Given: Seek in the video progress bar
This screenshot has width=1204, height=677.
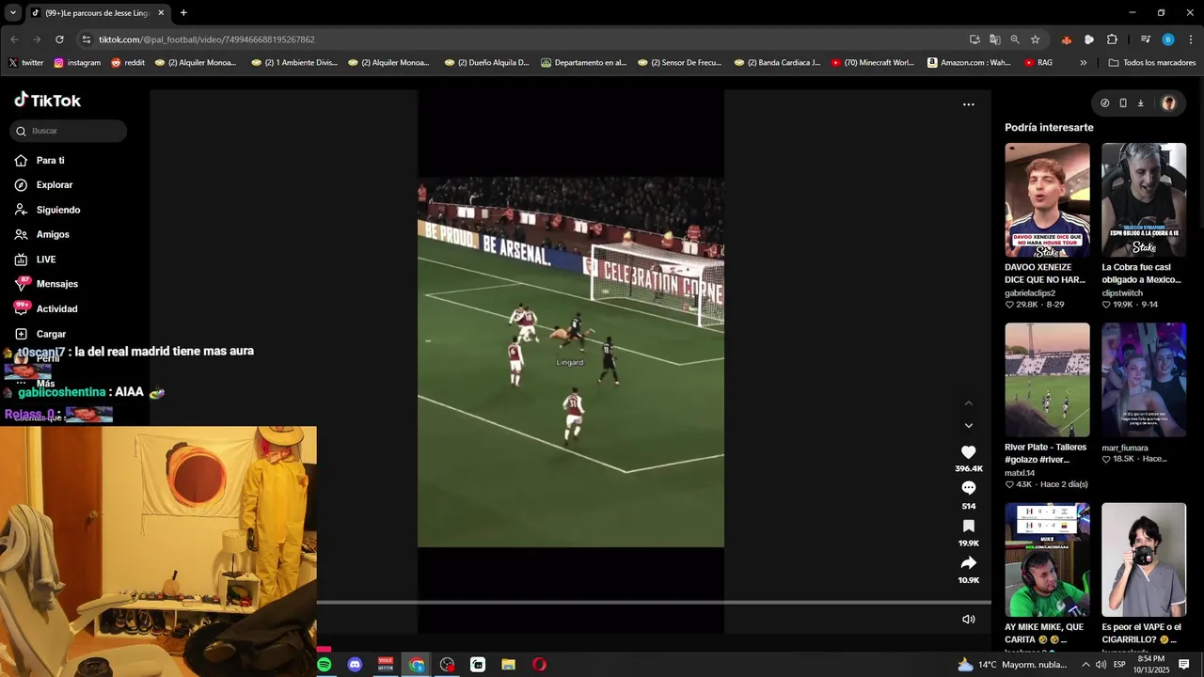Looking at the screenshot, I should point(654,603).
